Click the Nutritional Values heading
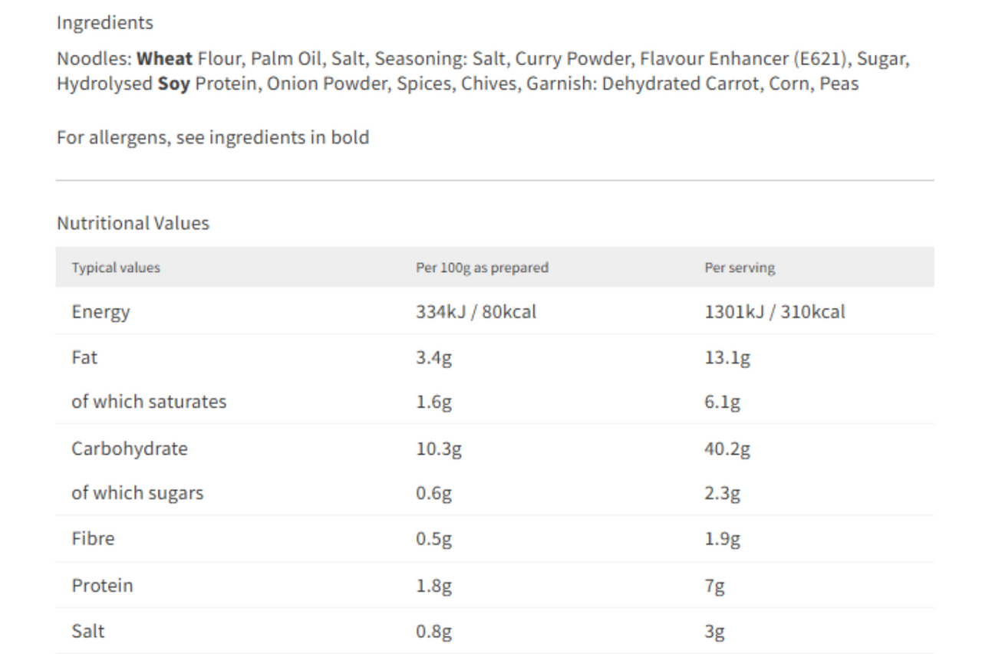This screenshot has width=982, height=654. [133, 224]
